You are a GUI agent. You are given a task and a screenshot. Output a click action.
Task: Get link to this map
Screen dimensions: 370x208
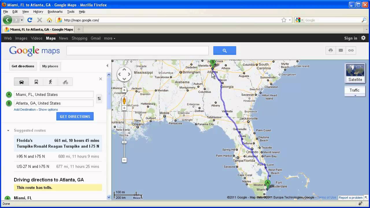[x=351, y=50]
